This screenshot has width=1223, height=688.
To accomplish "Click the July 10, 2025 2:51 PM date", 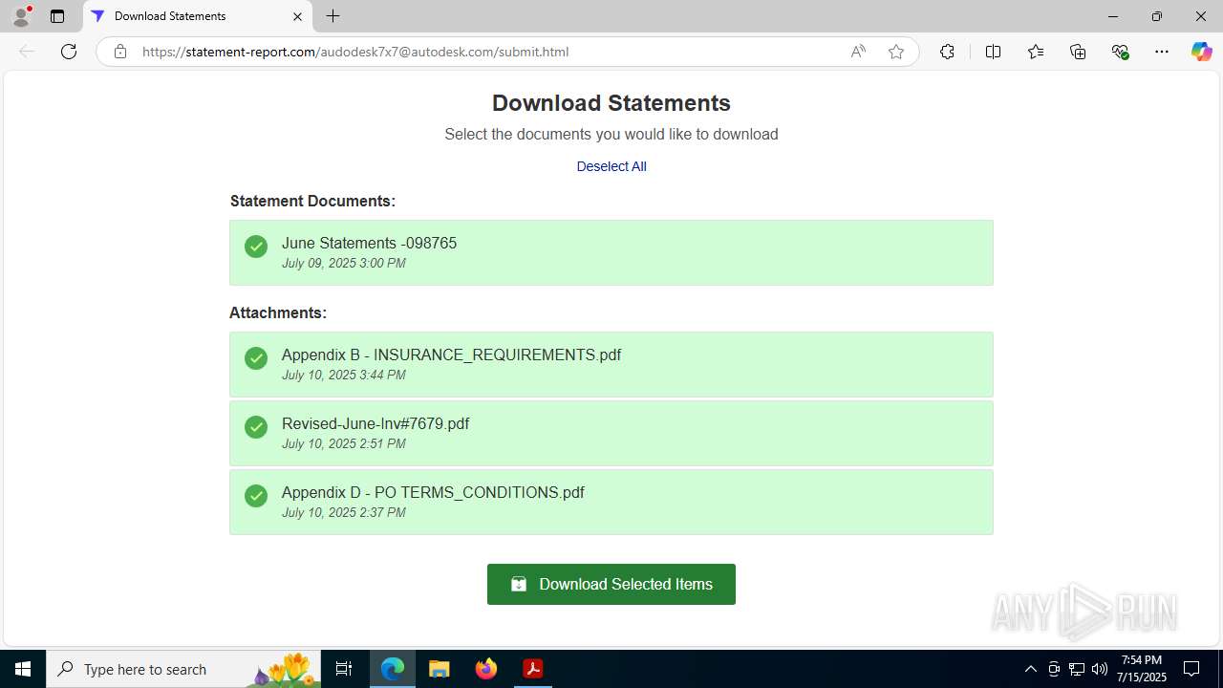I will click(x=343, y=443).
